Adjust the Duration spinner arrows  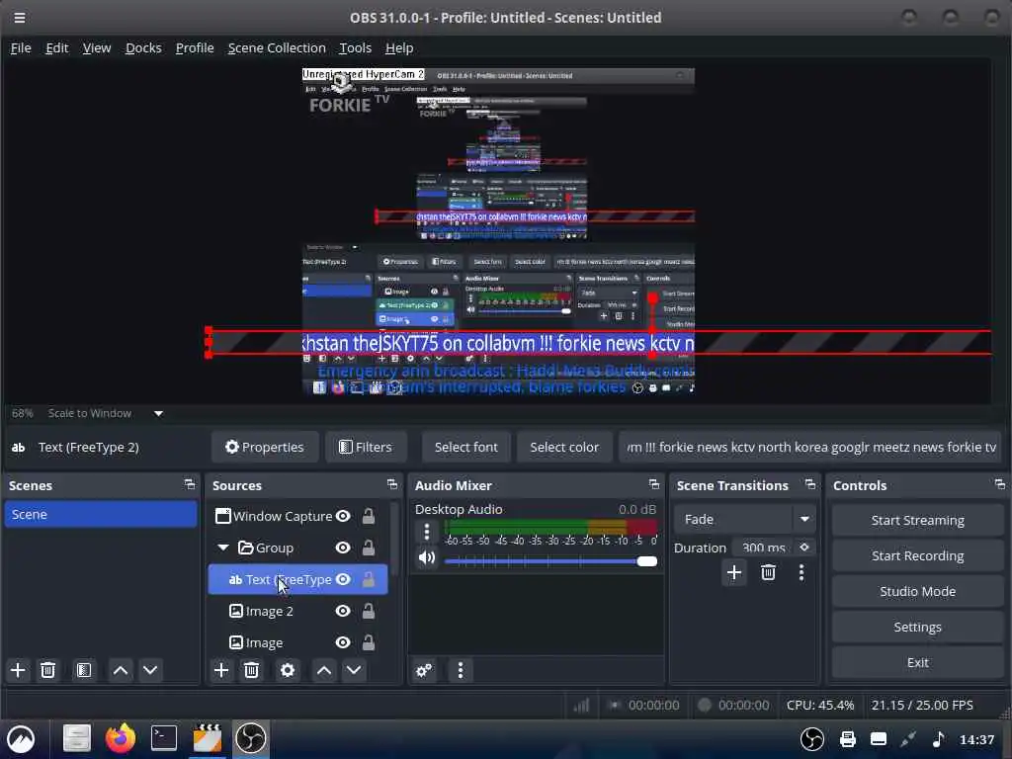point(804,548)
